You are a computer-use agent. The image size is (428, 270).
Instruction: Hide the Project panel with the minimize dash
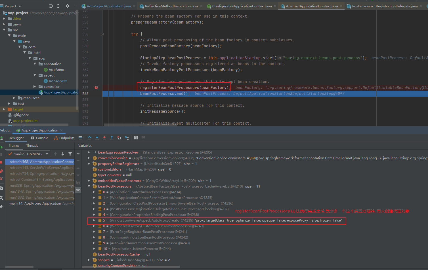point(75,6)
